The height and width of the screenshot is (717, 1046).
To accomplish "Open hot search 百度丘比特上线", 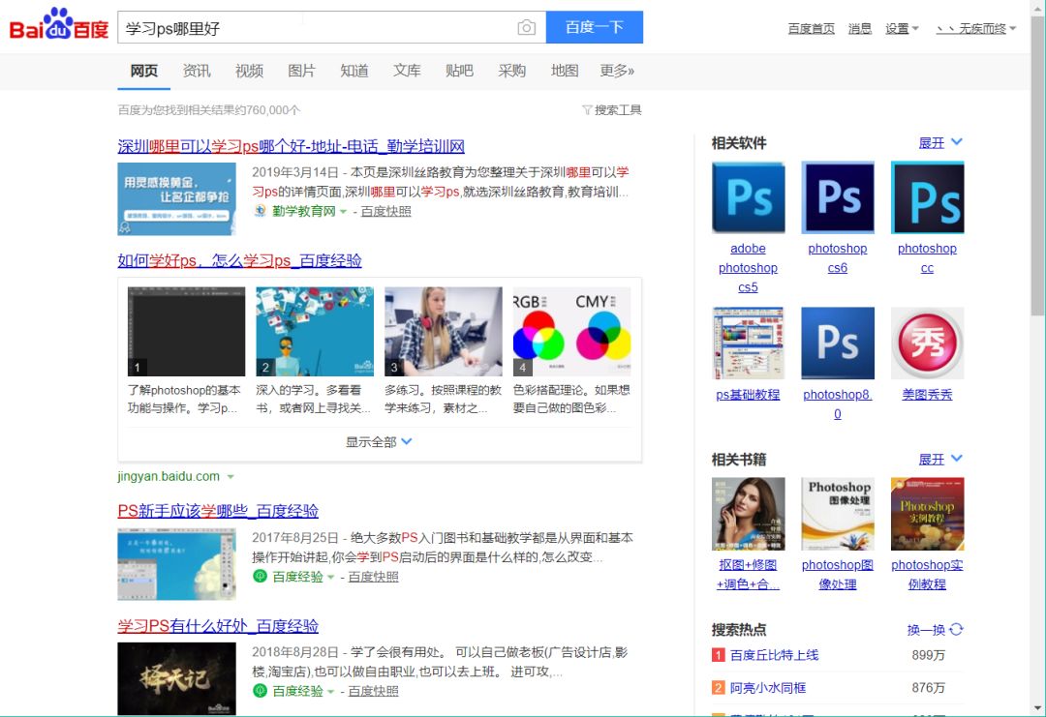I will click(x=774, y=655).
